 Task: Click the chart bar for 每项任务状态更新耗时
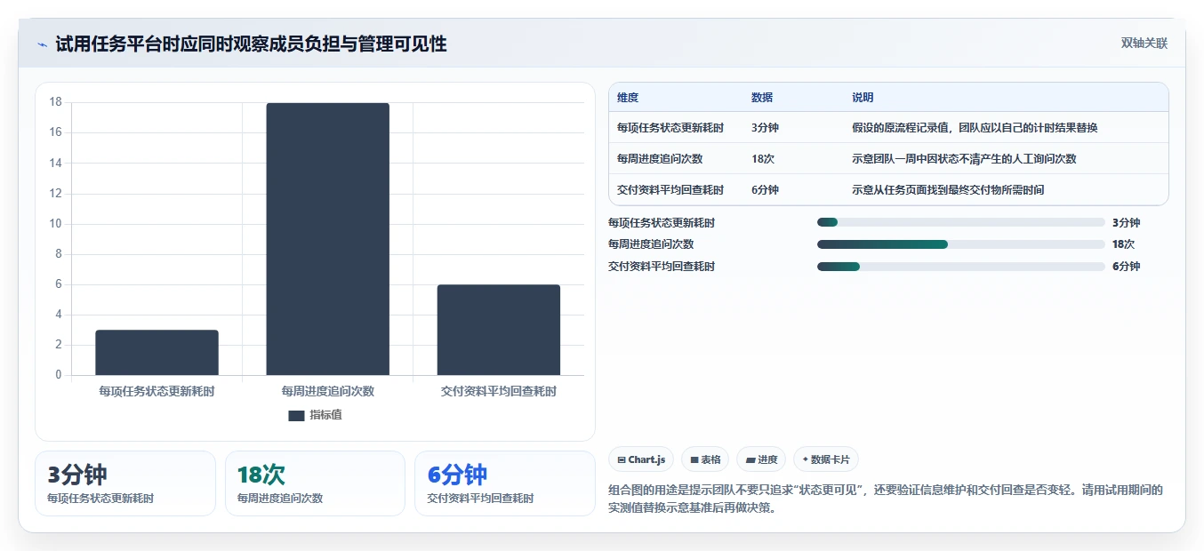click(x=157, y=352)
